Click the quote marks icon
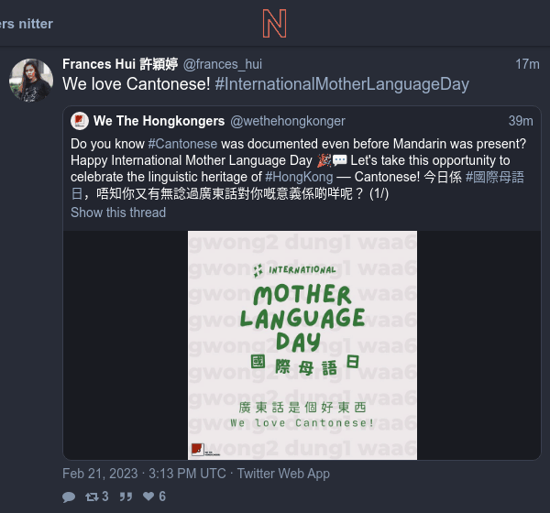 tap(126, 497)
